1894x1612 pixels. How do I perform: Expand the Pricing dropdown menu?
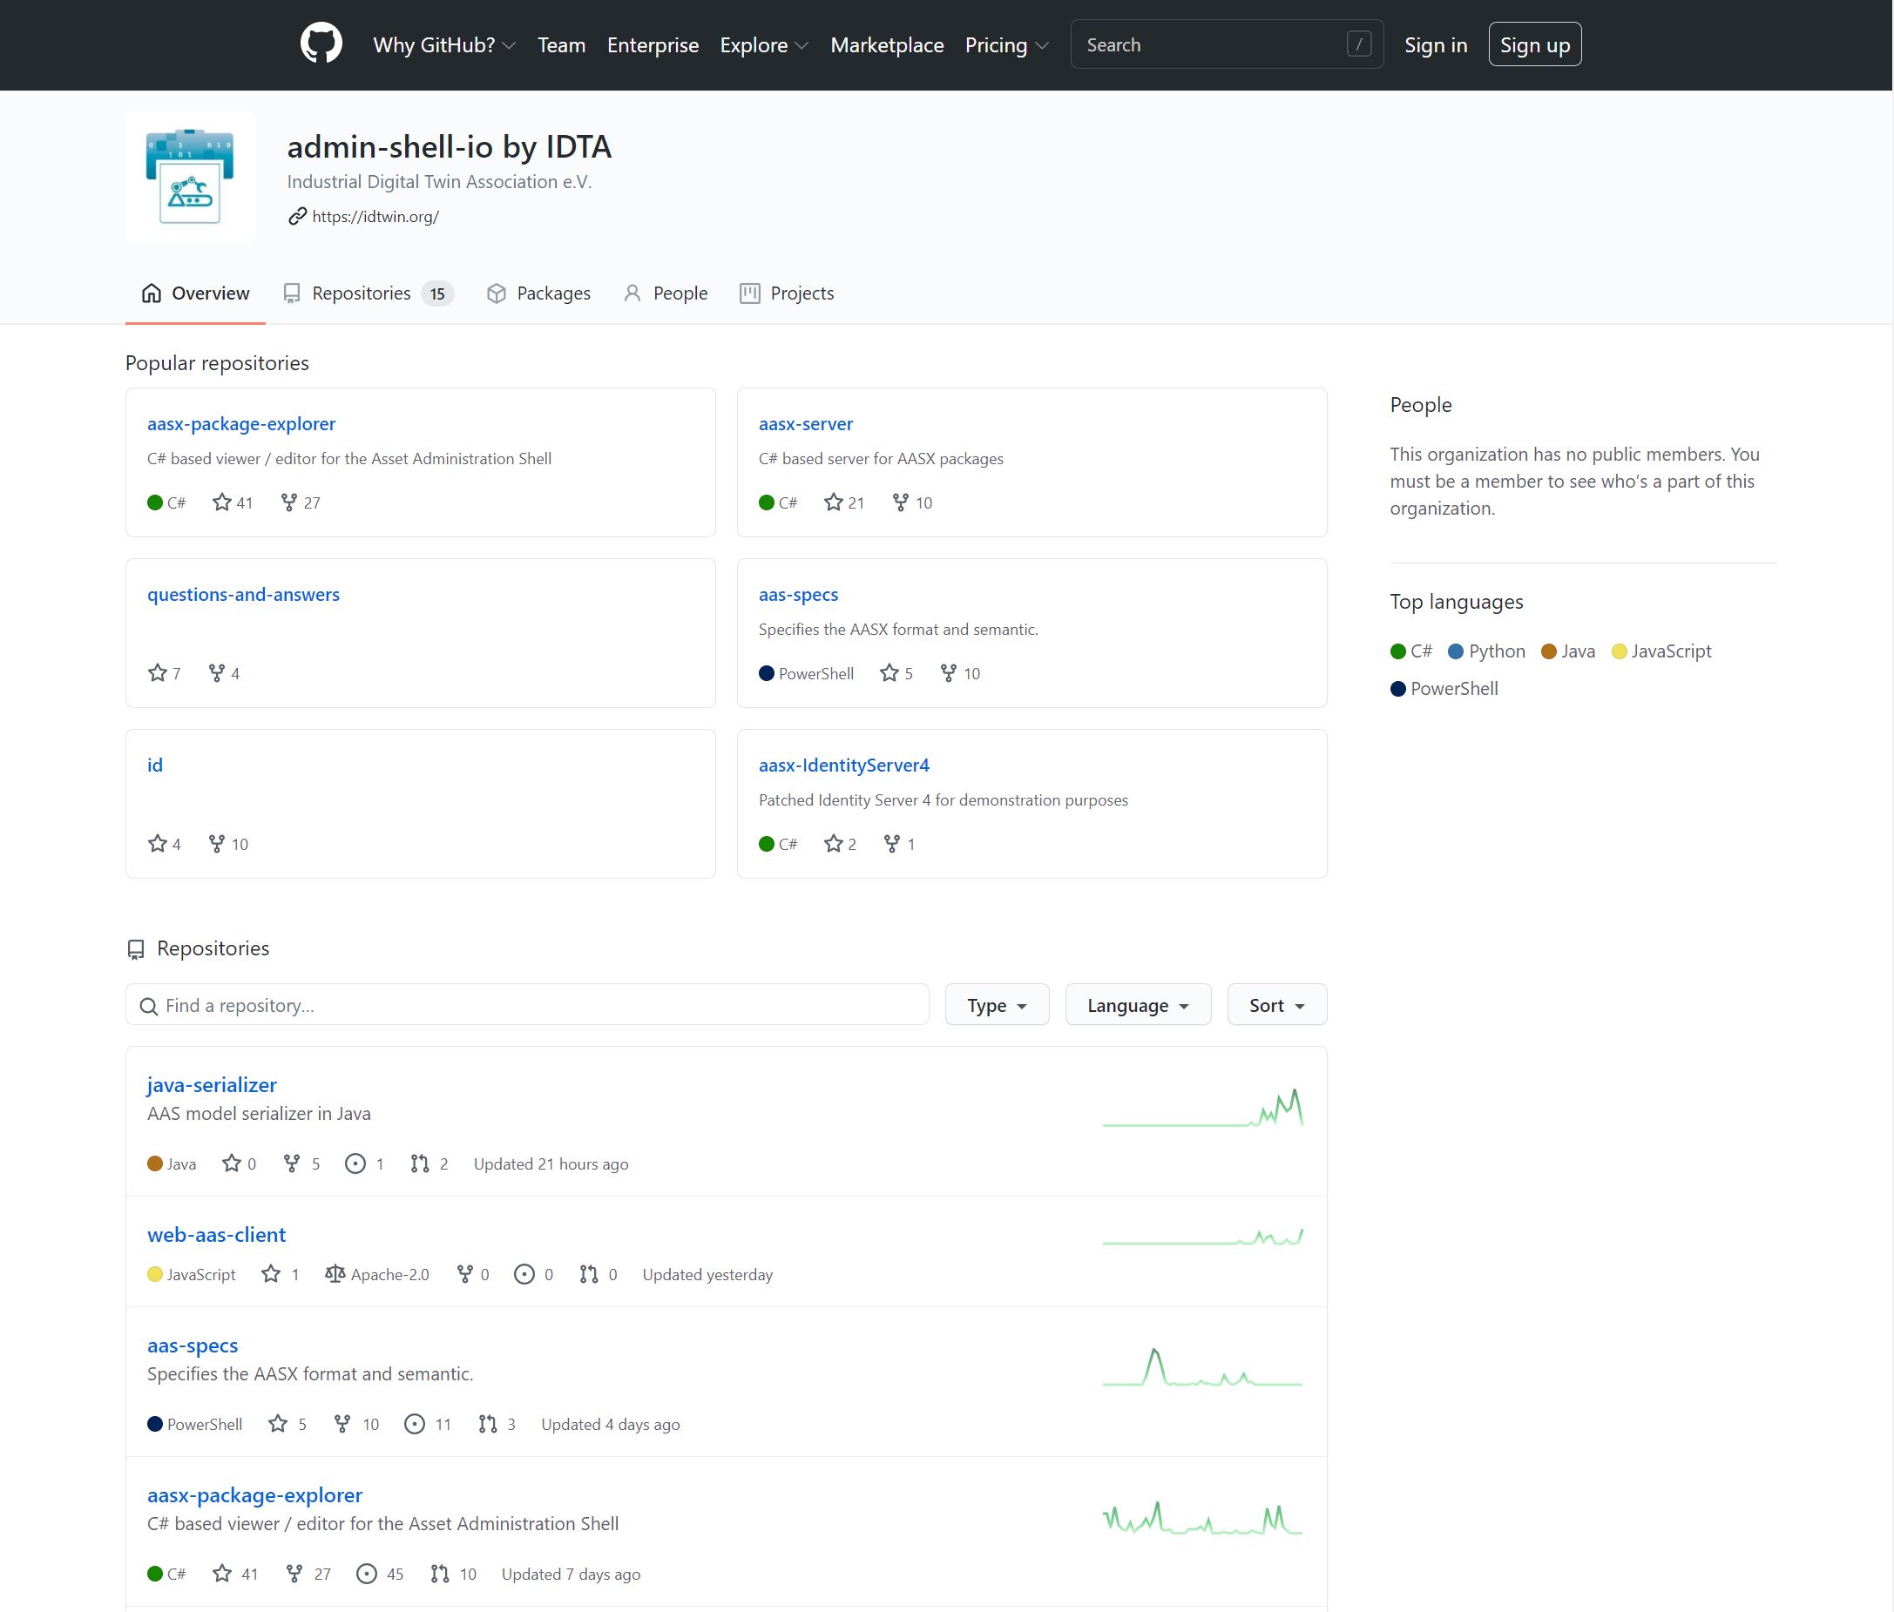(x=1006, y=44)
